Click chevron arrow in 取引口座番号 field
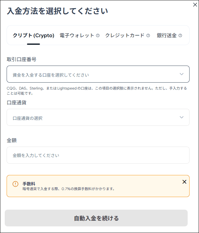 point(181,74)
